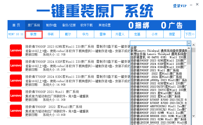This screenshot has width=203, height=125.
Task: Click 系统大小:12.7GB text
Action: pyautogui.click(x=54, y=55)
